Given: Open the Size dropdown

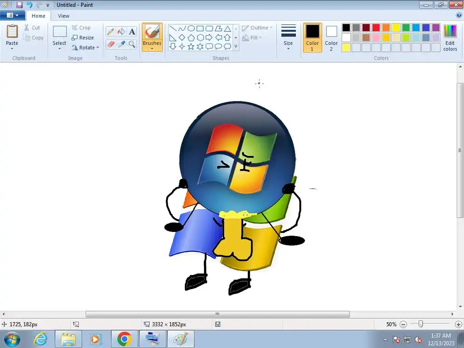Looking at the screenshot, I should coord(288,38).
